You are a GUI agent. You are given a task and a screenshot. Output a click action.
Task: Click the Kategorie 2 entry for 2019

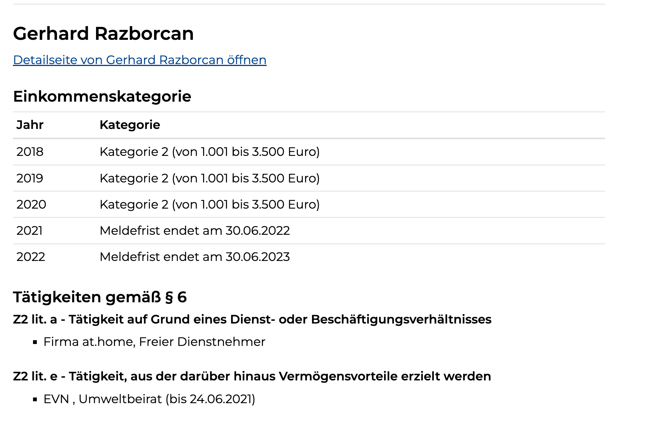pos(210,178)
